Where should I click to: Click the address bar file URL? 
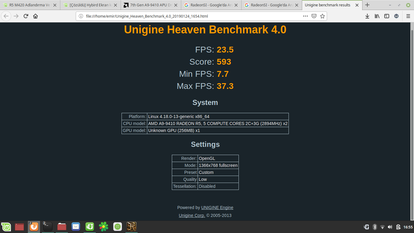tap(147, 16)
